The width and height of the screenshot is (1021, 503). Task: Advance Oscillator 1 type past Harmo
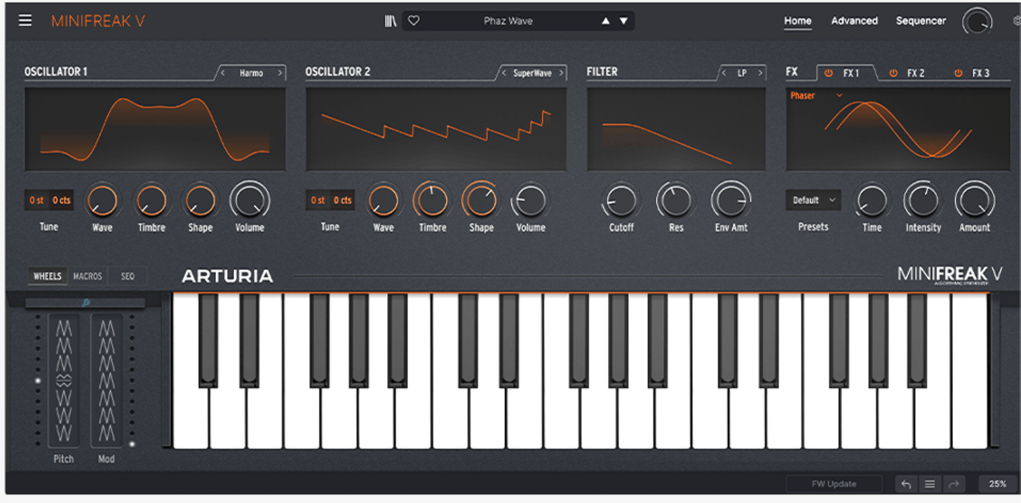[280, 73]
